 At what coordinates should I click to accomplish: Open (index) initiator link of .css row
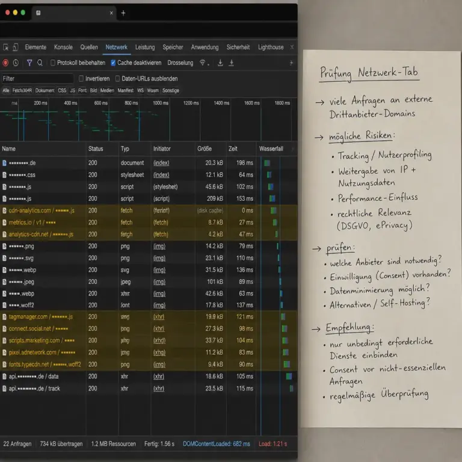pyautogui.click(x=161, y=175)
